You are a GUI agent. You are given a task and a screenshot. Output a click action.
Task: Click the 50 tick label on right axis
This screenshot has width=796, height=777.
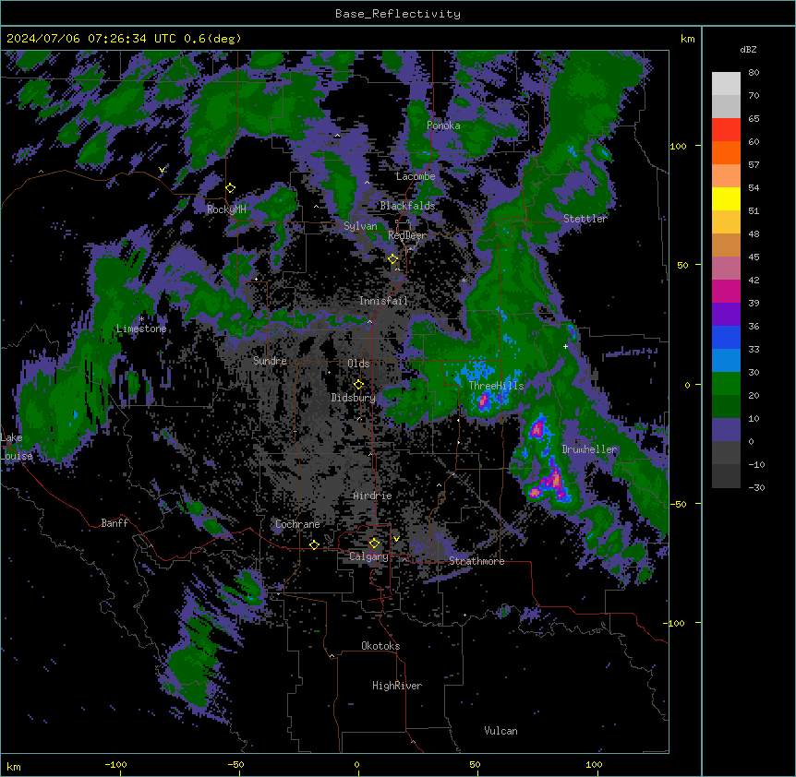(x=682, y=265)
